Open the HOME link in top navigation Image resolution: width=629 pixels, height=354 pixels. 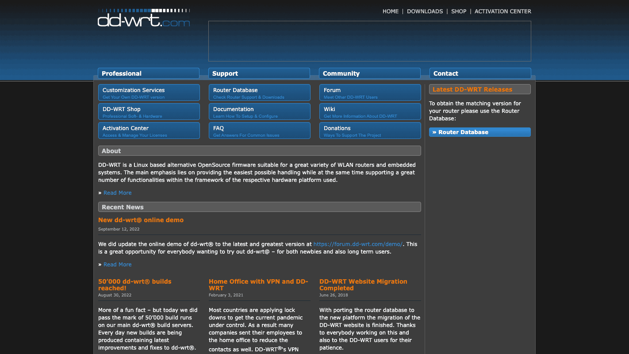point(391,12)
